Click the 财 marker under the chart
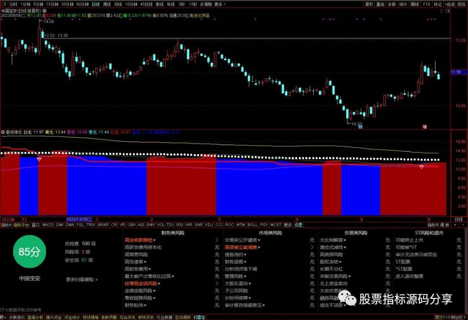The image size is (468, 320). (x=361, y=127)
